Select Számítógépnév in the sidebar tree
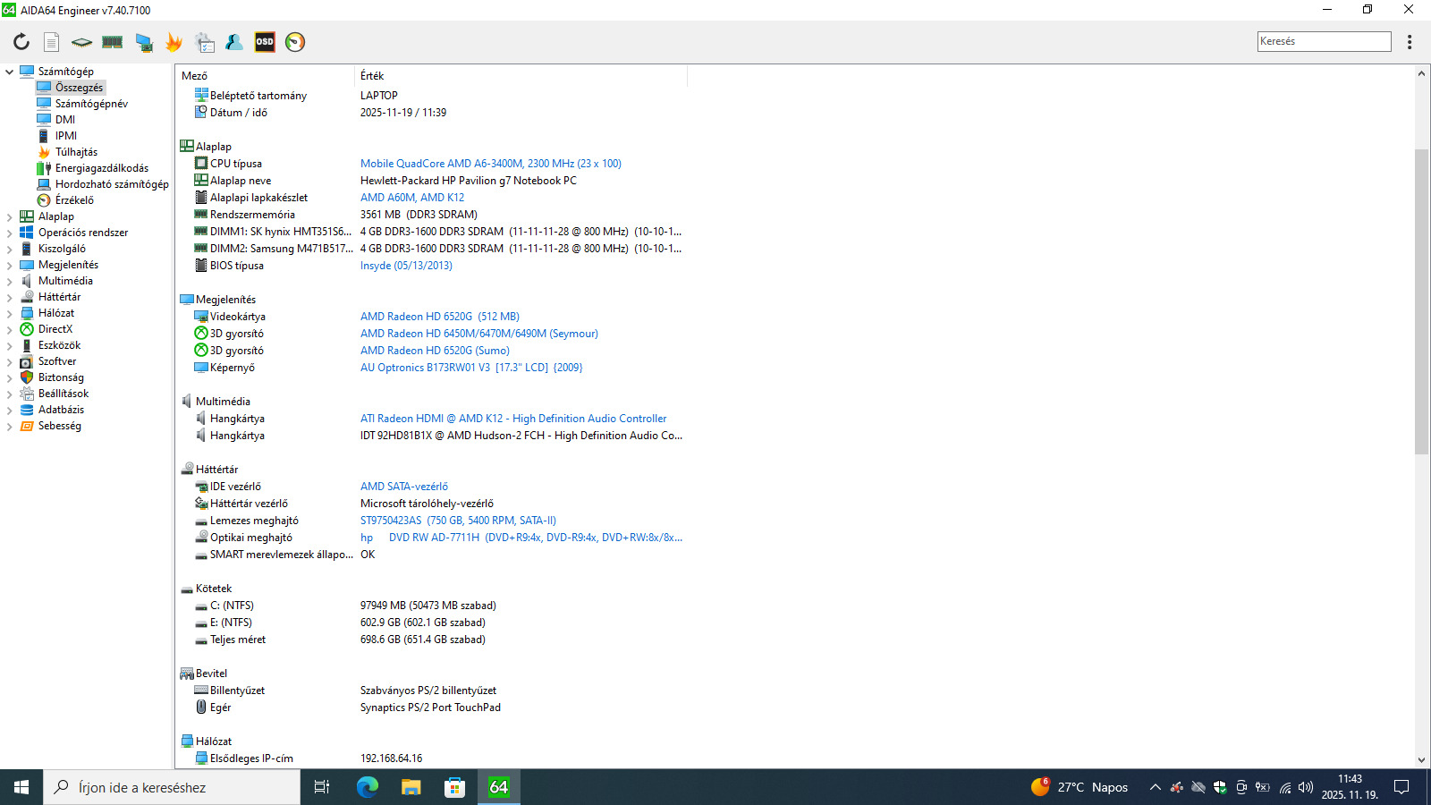This screenshot has width=1431, height=805. click(x=82, y=104)
